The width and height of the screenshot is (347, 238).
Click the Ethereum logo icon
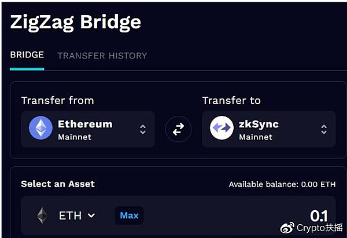40,127
